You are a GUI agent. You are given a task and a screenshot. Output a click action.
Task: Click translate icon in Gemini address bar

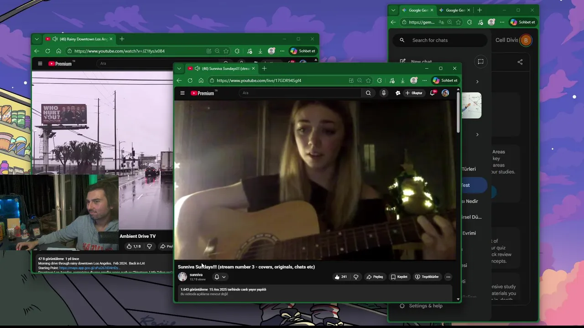tap(441, 22)
